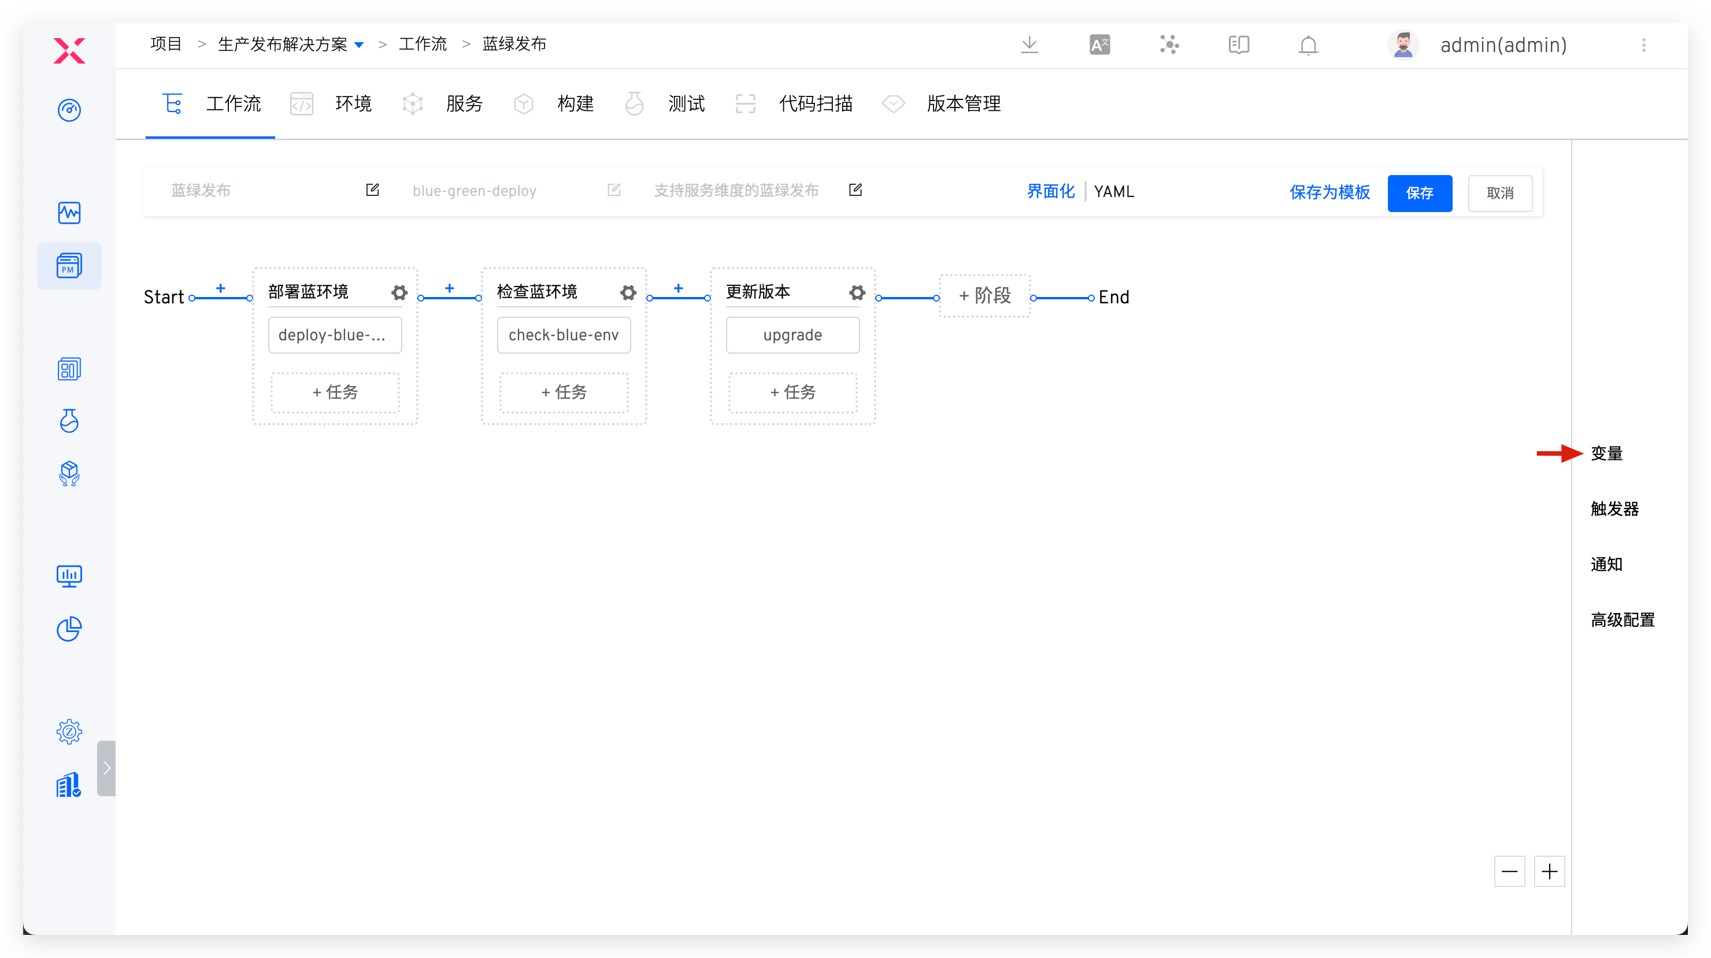Select the check-blue-env task box
This screenshot has width=1711, height=958.
(x=563, y=335)
